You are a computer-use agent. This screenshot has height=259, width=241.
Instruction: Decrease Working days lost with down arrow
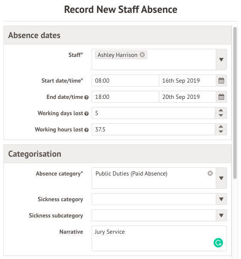221,116
